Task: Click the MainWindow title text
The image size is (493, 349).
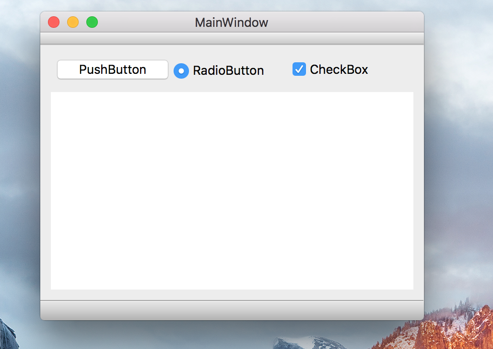Action: coord(232,23)
